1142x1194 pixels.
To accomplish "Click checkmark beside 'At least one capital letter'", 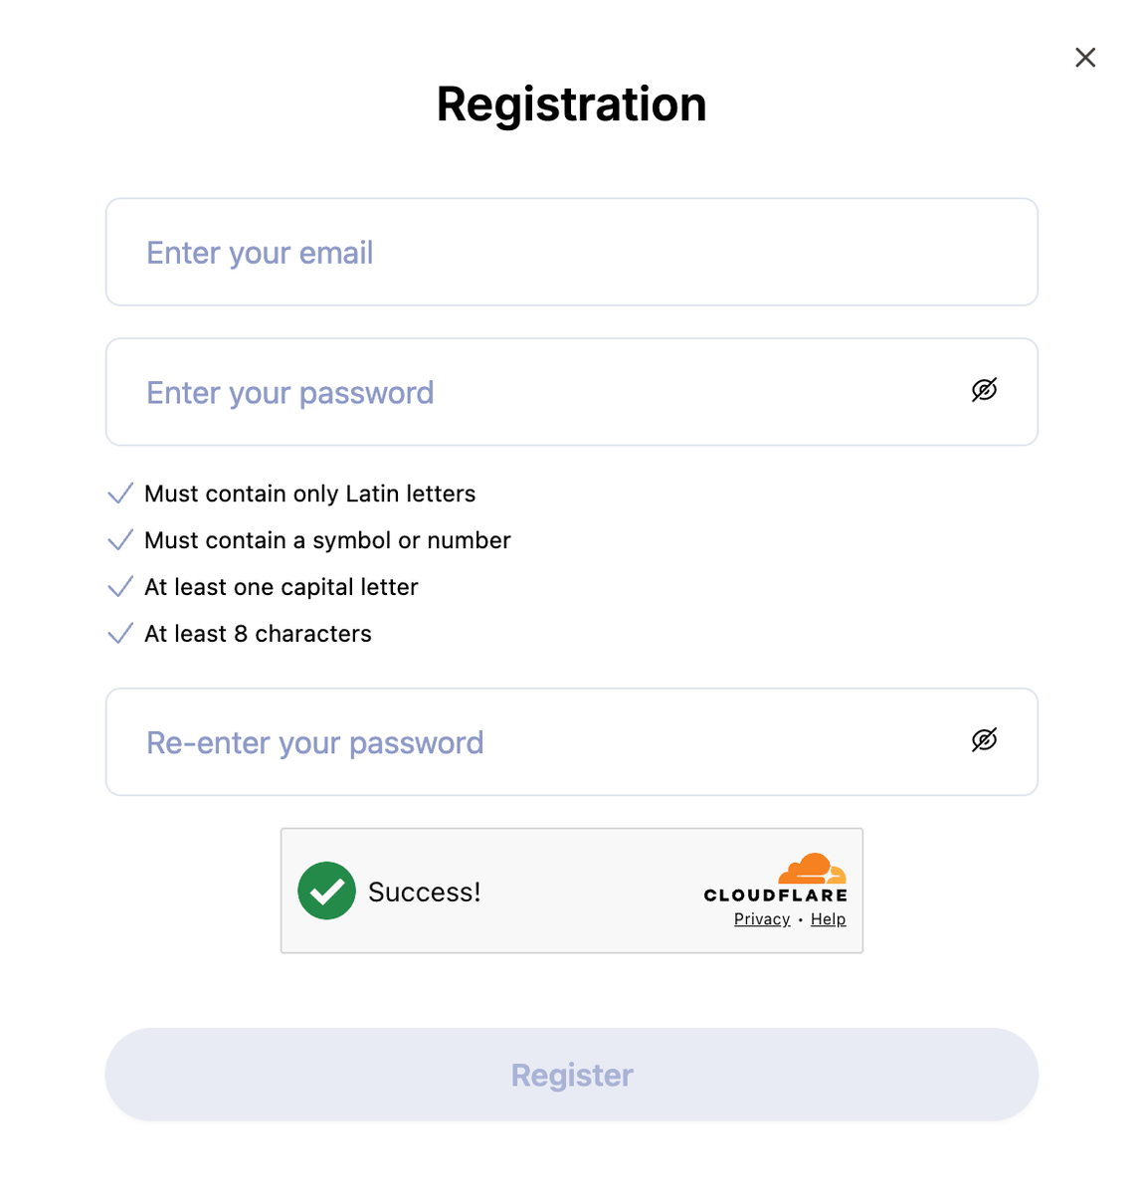I will [120, 587].
